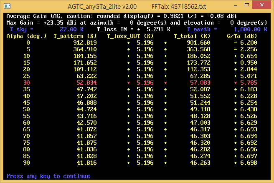Click the T_sky label

[x=18, y=30]
